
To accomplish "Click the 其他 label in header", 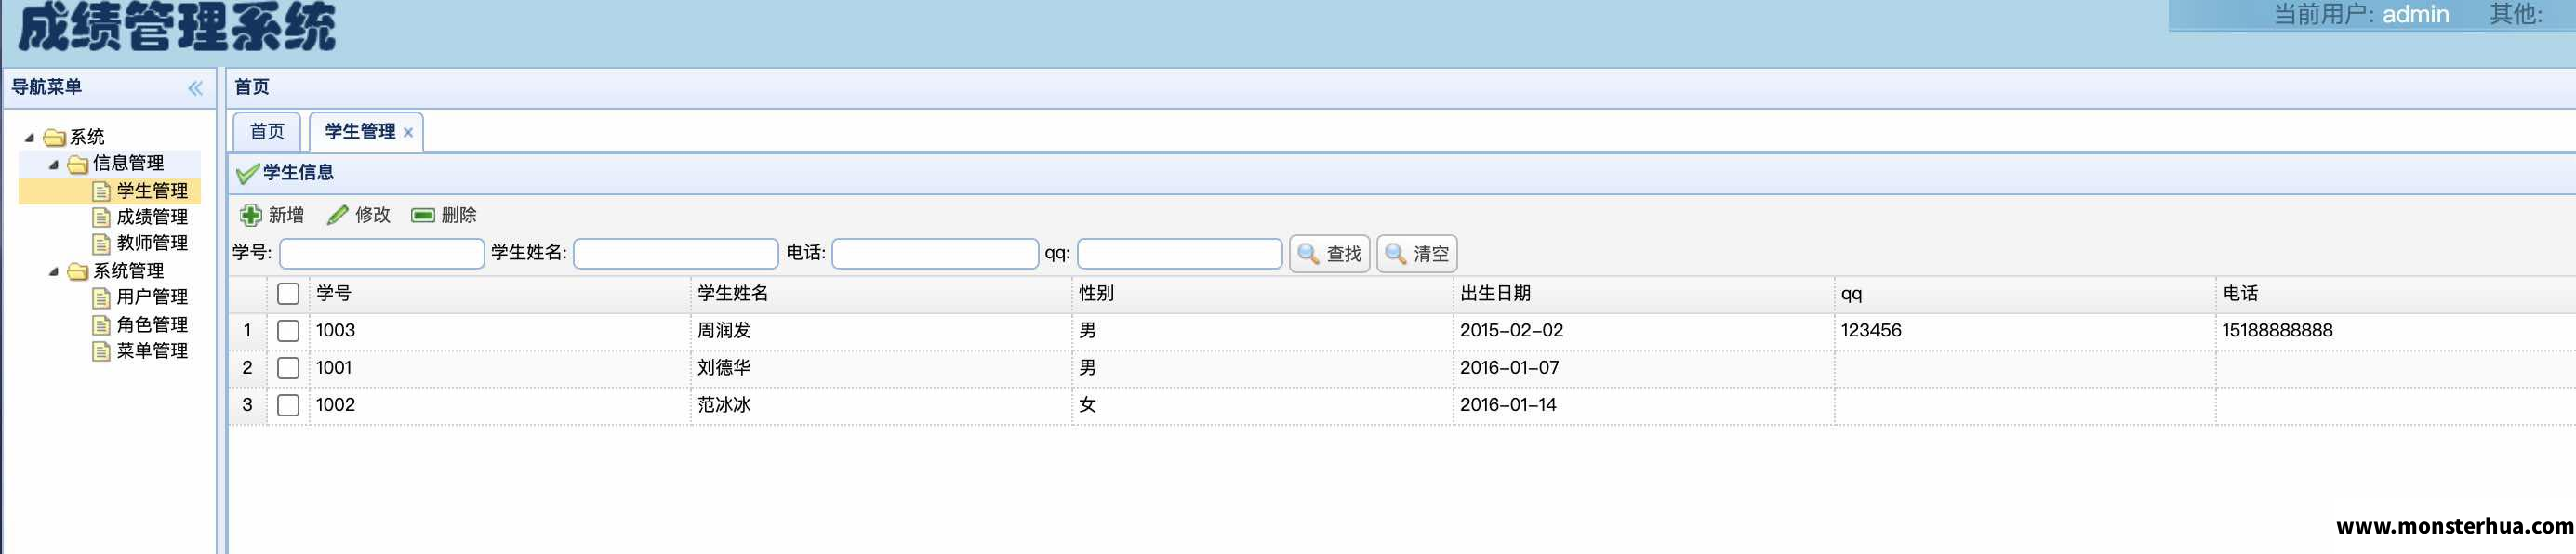I will (x=2516, y=14).
